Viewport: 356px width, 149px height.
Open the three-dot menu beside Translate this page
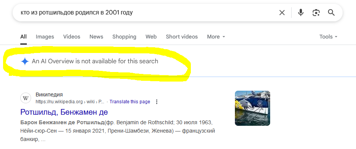click(x=156, y=102)
